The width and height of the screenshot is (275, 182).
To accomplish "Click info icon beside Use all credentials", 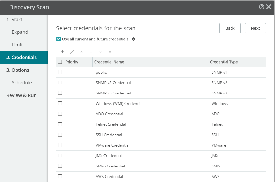I will tap(134, 39).
